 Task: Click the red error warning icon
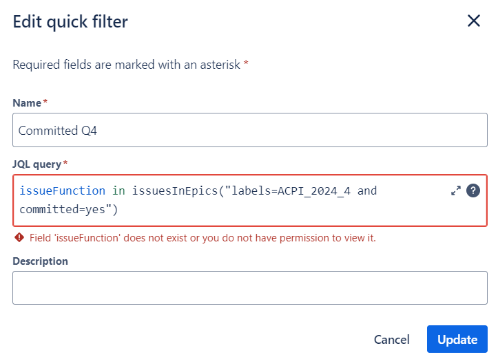19,237
